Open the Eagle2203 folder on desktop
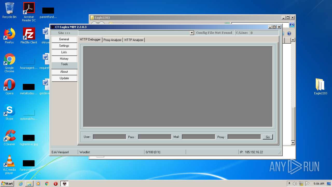This screenshot has width=332, height=187. point(321,87)
